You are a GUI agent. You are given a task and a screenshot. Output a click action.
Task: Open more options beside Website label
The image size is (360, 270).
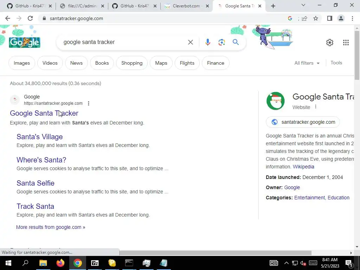coord(316,107)
